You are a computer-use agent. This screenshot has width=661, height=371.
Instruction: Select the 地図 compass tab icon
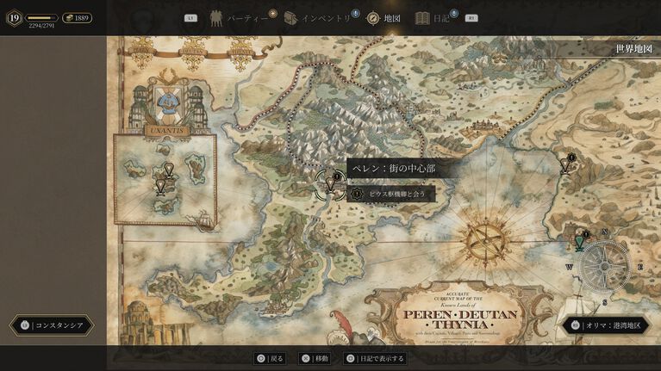pos(373,18)
